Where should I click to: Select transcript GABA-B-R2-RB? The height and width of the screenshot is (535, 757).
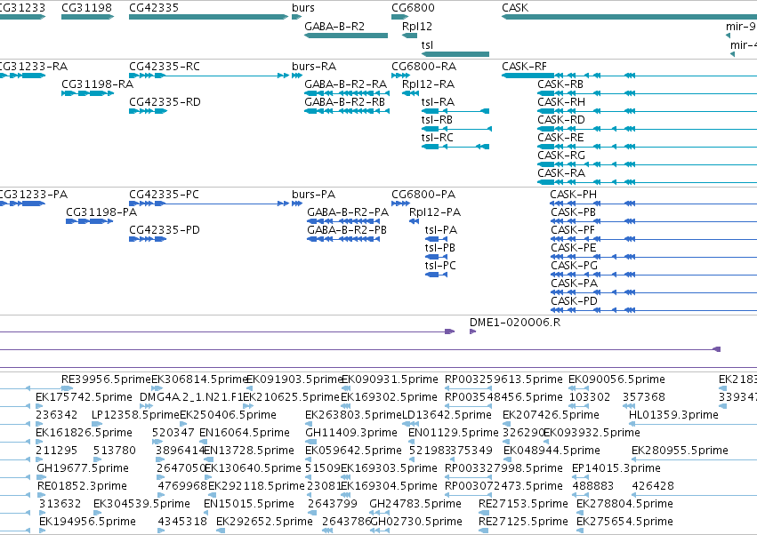[x=347, y=111]
